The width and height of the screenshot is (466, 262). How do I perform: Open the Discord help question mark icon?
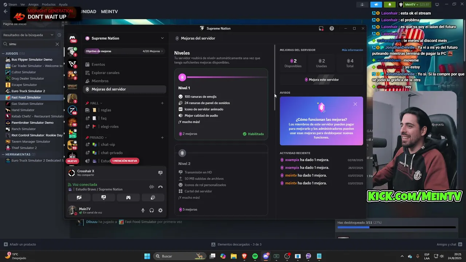(x=332, y=28)
